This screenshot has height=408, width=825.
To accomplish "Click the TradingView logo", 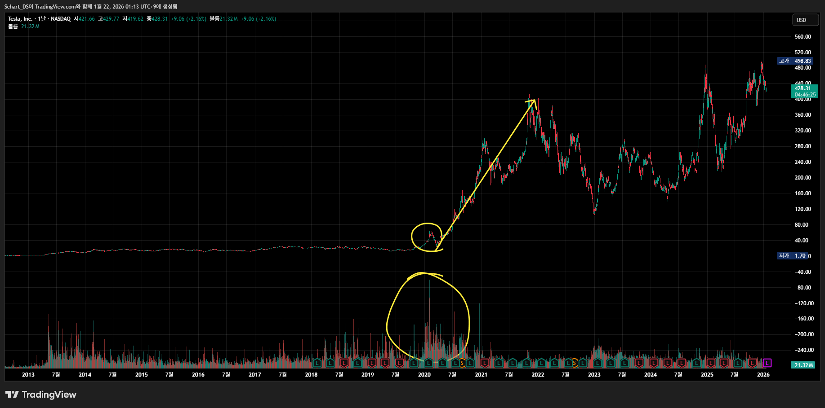I will pos(41,395).
